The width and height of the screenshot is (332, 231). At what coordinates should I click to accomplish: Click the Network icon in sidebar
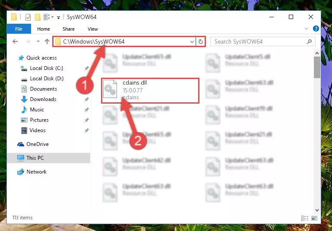tap(21, 172)
